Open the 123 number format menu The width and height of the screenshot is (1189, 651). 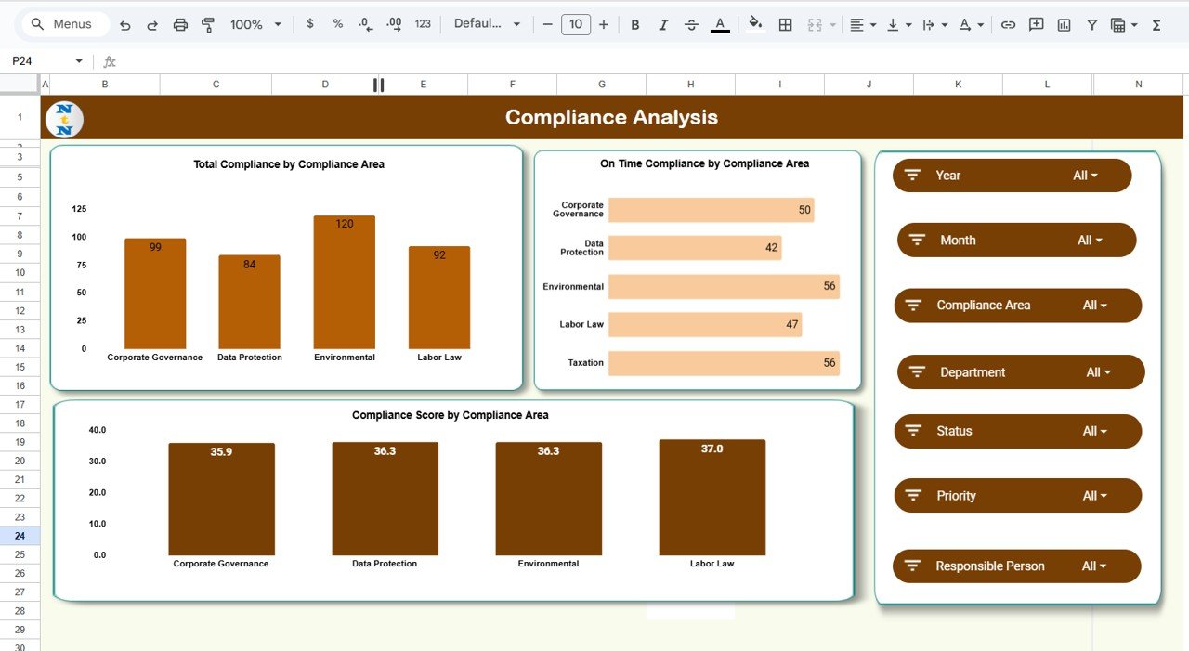click(x=423, y=24)
